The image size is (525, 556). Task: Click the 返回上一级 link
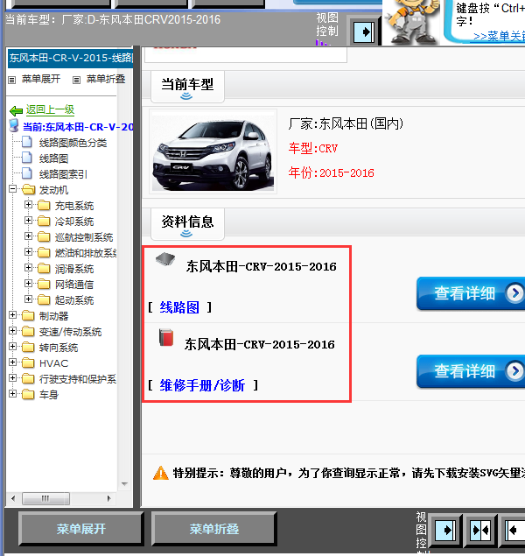click(x=50, y=110)
